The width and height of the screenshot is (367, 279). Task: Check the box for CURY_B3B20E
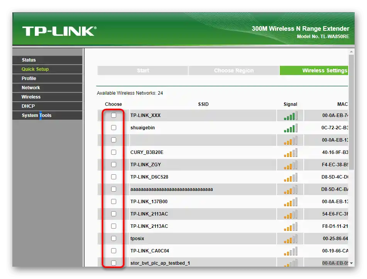click(x=113, y=152)
